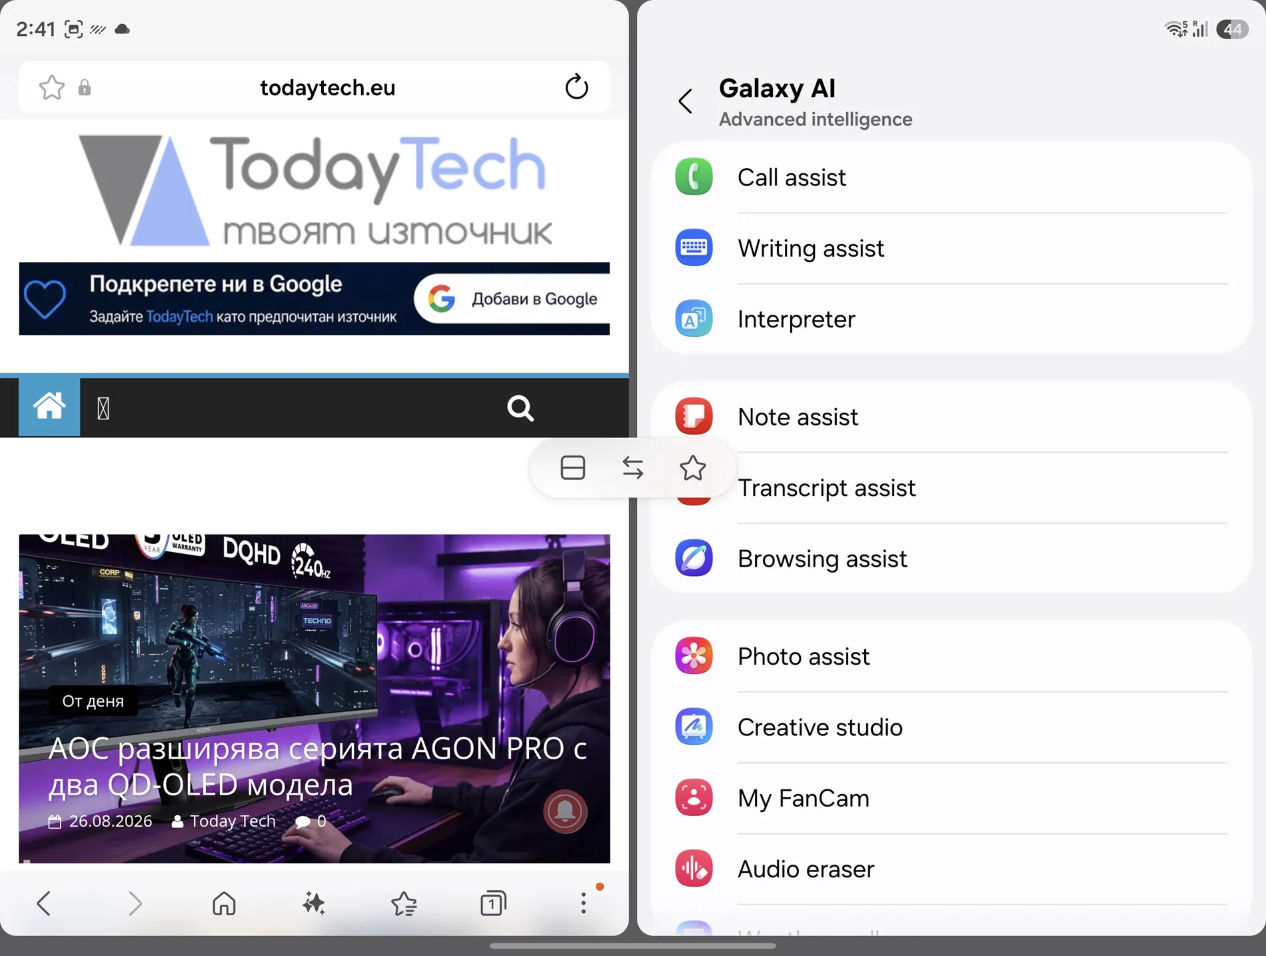The height and width of the screenshot is (956, 1266).
Task: Change the split-screen layout orientation
Action: pyautogui.click(x=573, y=468)
